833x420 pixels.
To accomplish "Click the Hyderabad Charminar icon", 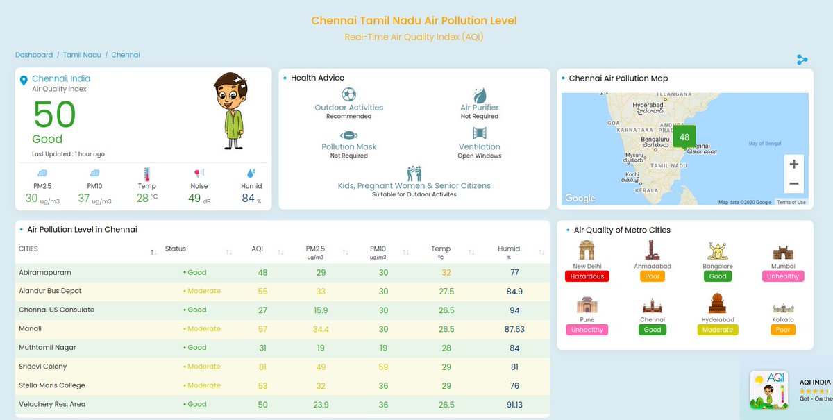I will point(718,303).
